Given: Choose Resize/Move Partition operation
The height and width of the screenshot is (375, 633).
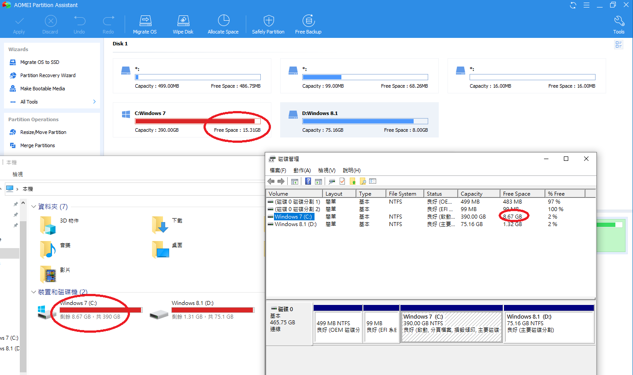Looking at the screenshot, I should point(38,132).
